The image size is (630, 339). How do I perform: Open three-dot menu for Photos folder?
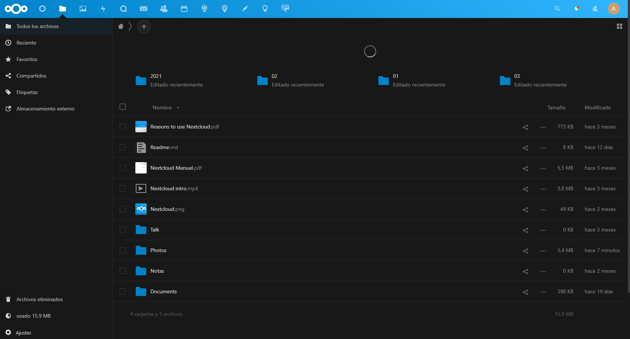(543, 251)
